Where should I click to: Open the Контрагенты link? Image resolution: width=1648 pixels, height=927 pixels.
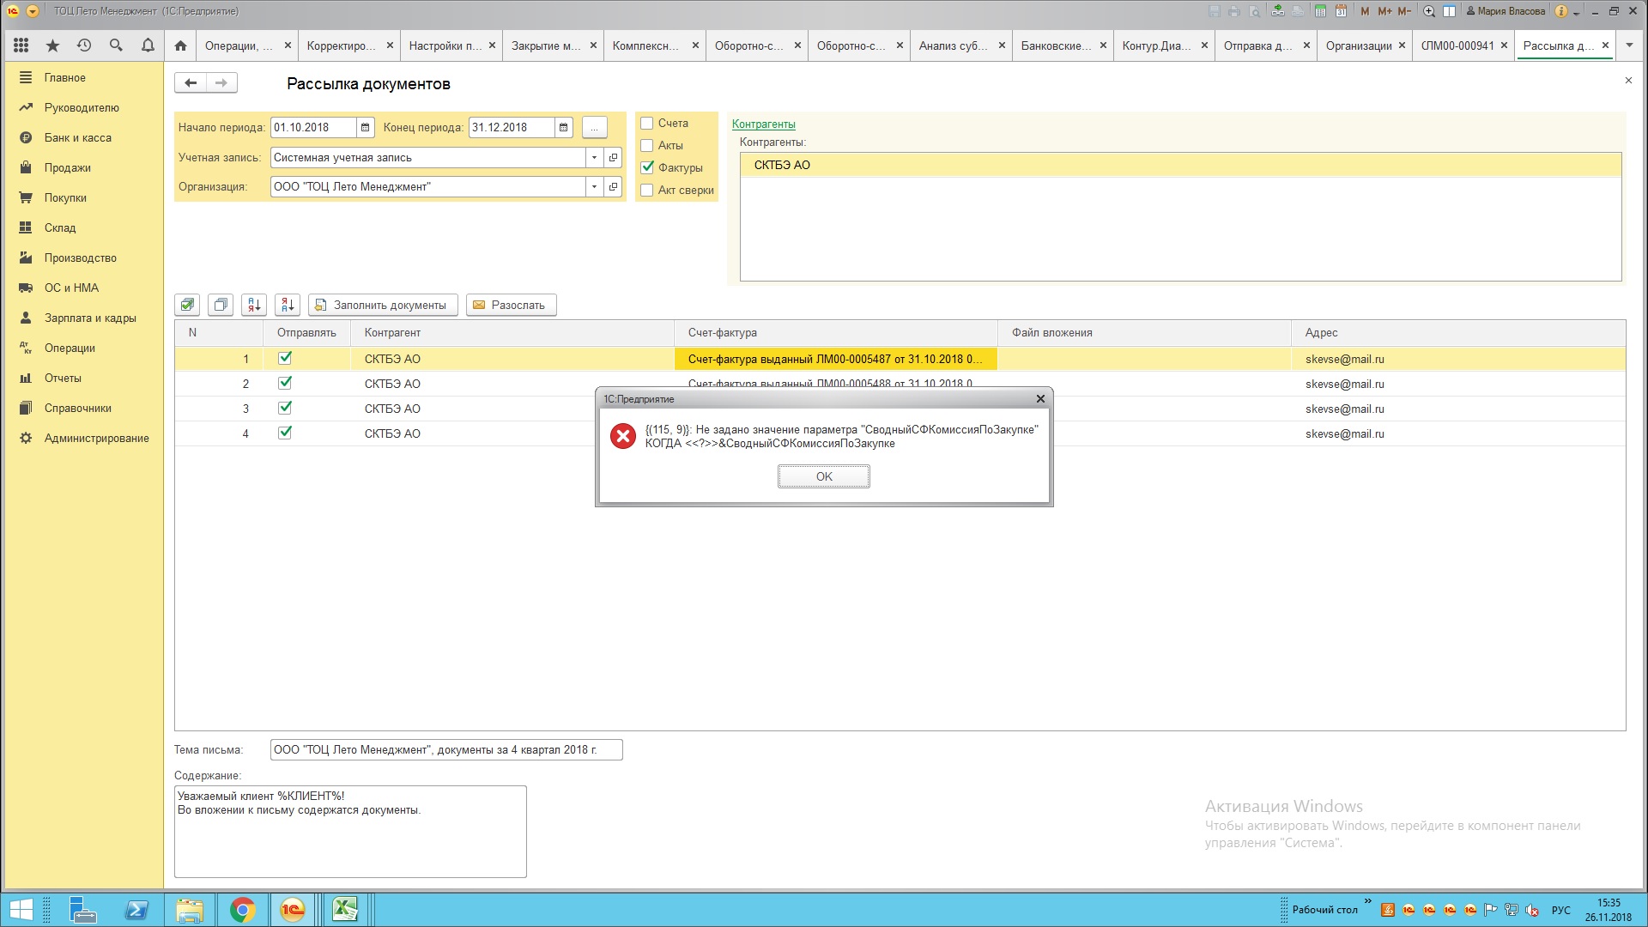(763, 124)
